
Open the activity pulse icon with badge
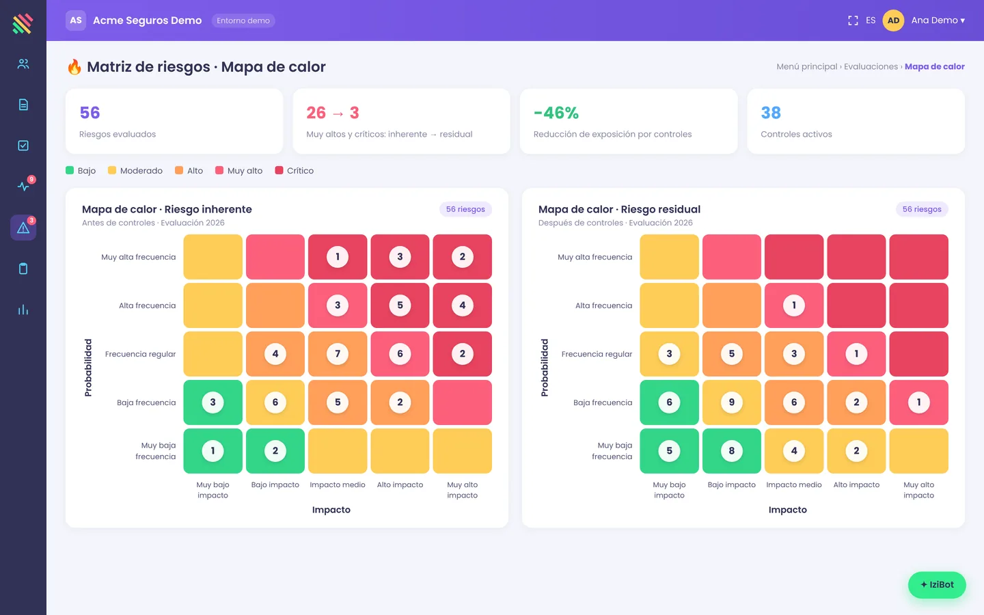click(23, 187)
